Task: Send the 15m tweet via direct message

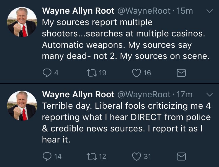Action: (x=182, y=73)
